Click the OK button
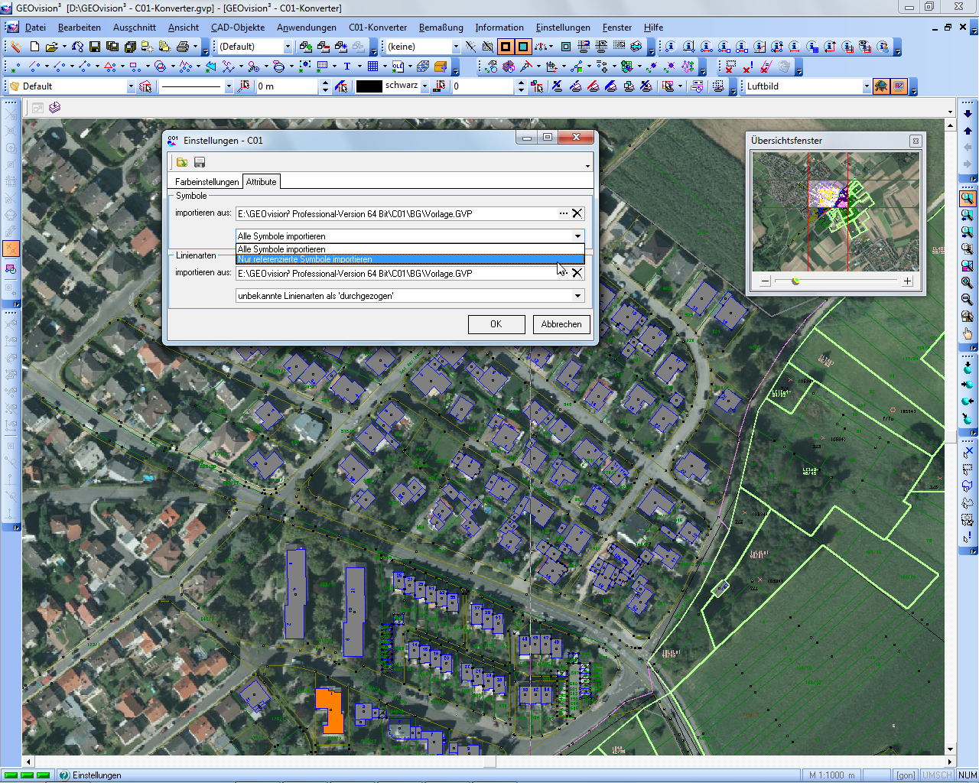 [496, 324]
